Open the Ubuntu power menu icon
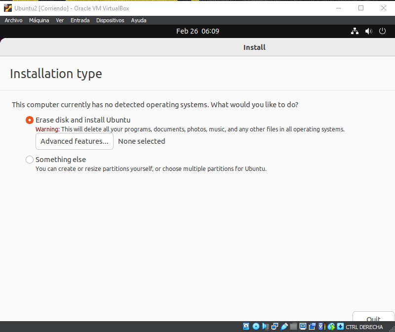The height and width of the screenshot is (332, 395). (x=382, y=31)
